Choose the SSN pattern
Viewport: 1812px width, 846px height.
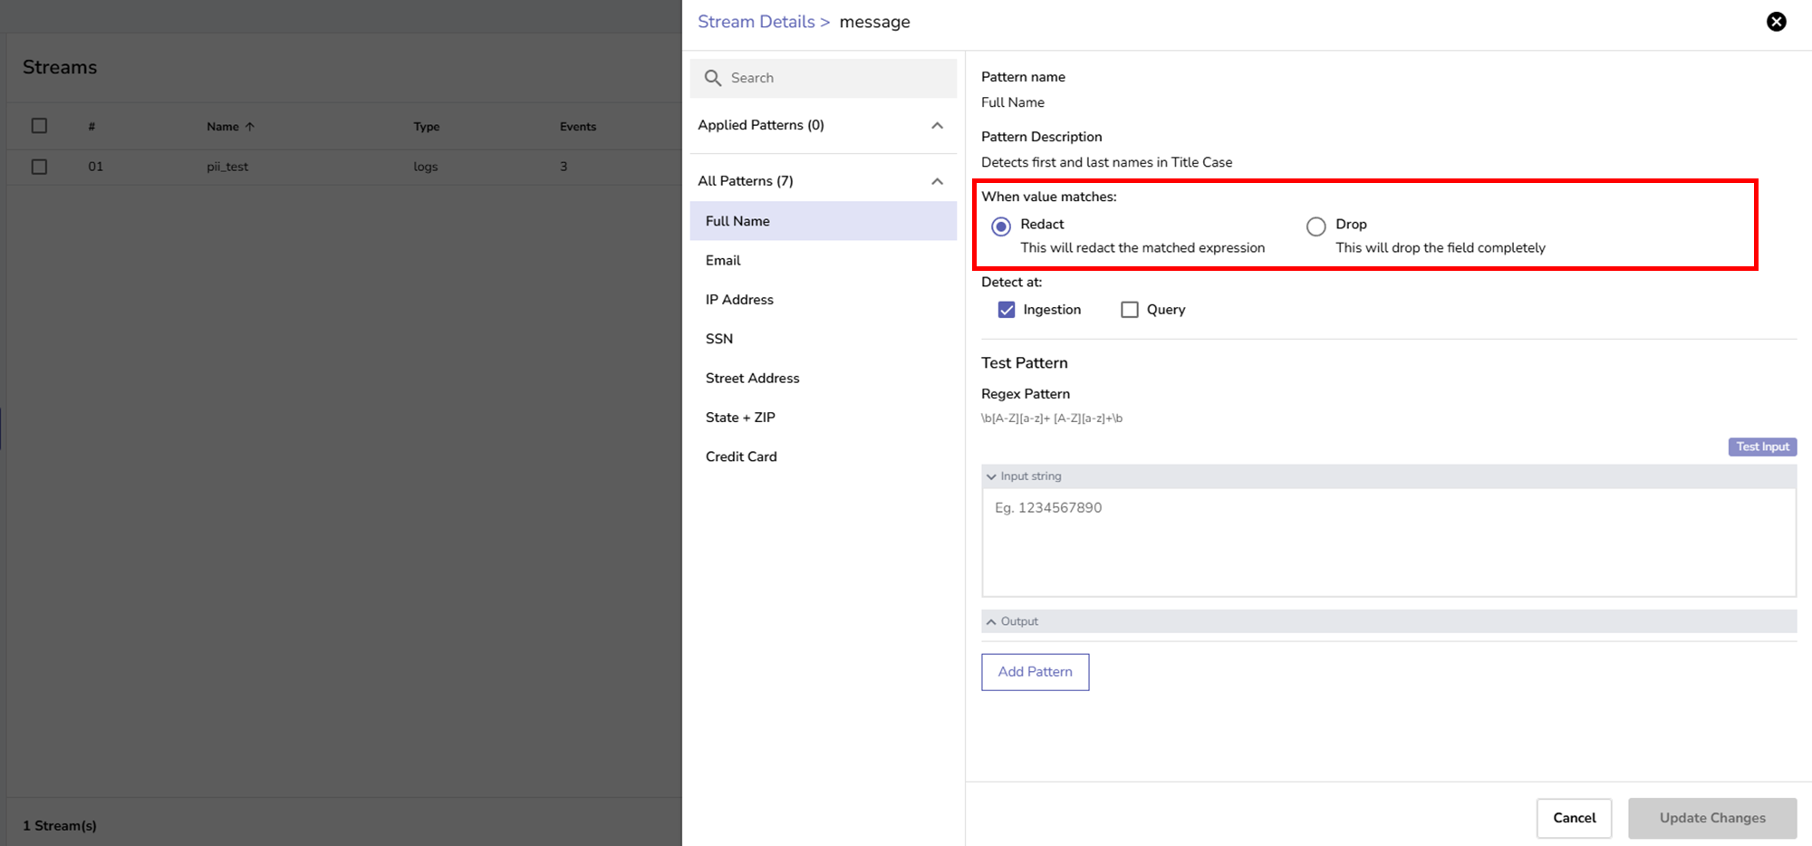tap(719, 339)
